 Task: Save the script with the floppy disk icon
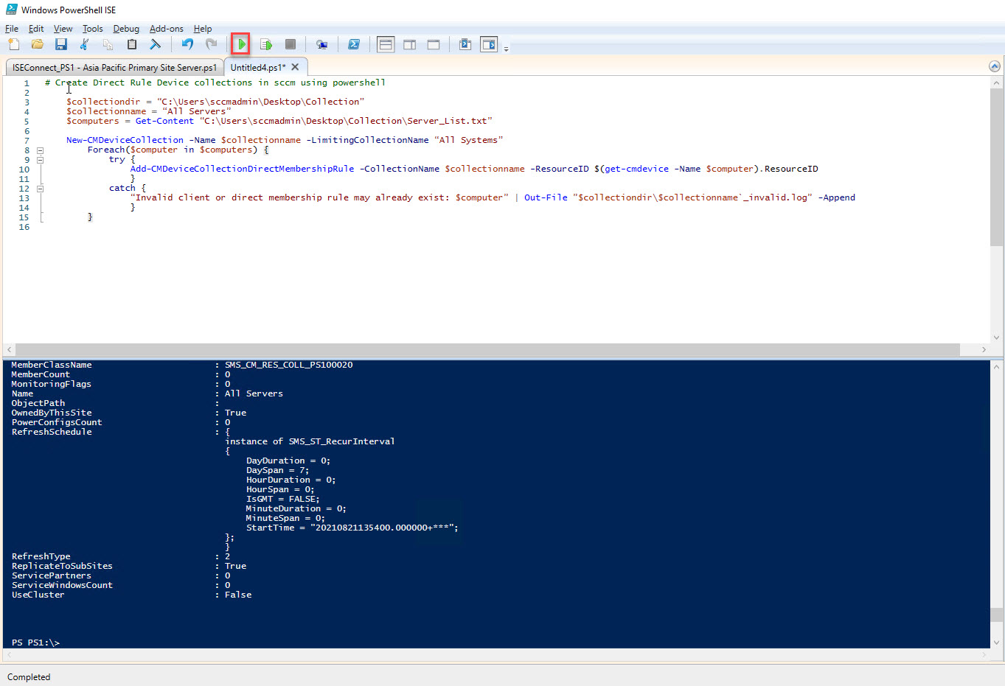tap(61, 45)
